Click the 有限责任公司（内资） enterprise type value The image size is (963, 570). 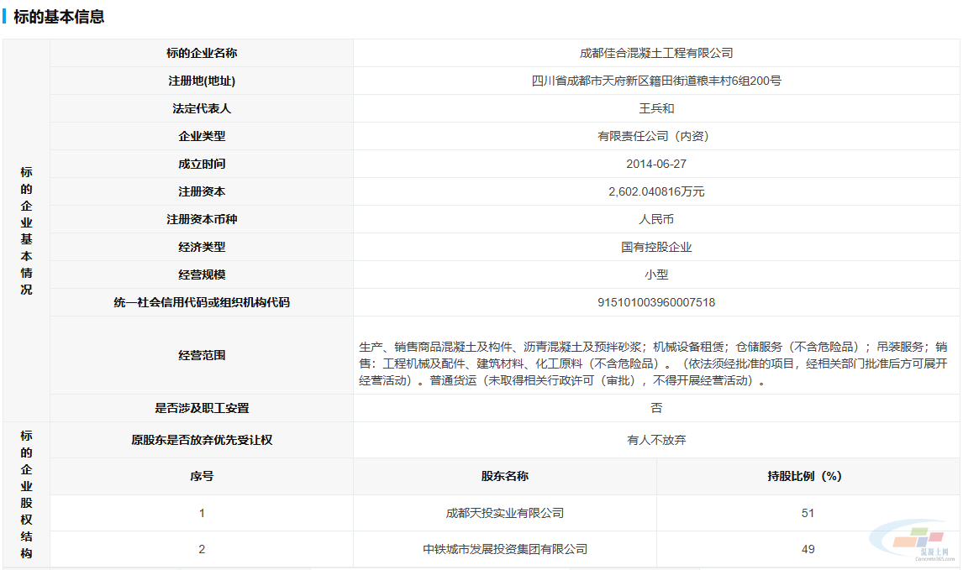pyautogui.click(x=656, y=136)
